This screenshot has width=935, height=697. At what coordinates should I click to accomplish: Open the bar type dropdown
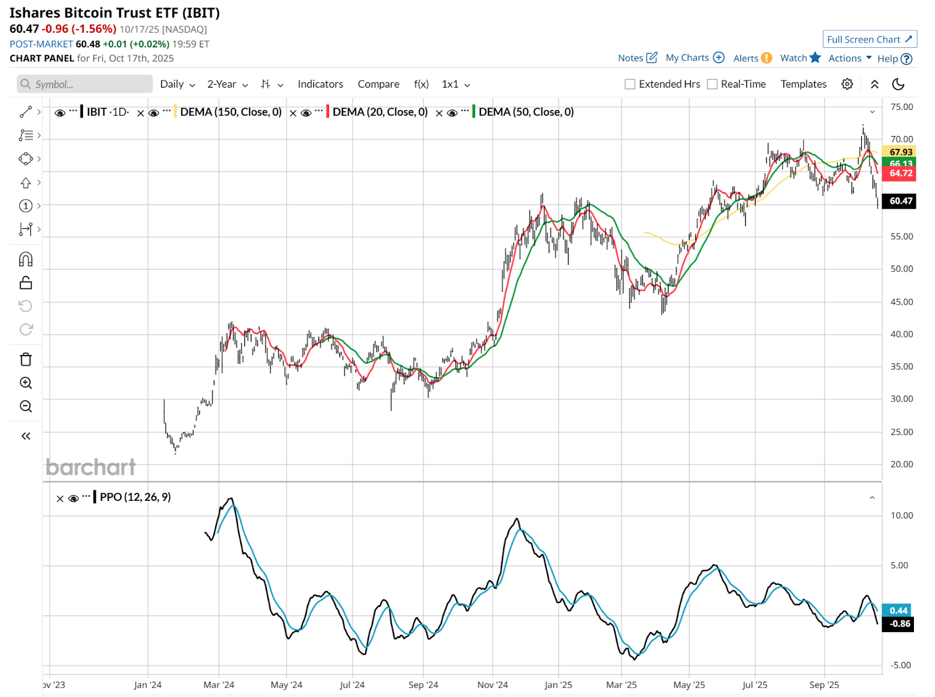click(x=272, y=84)
